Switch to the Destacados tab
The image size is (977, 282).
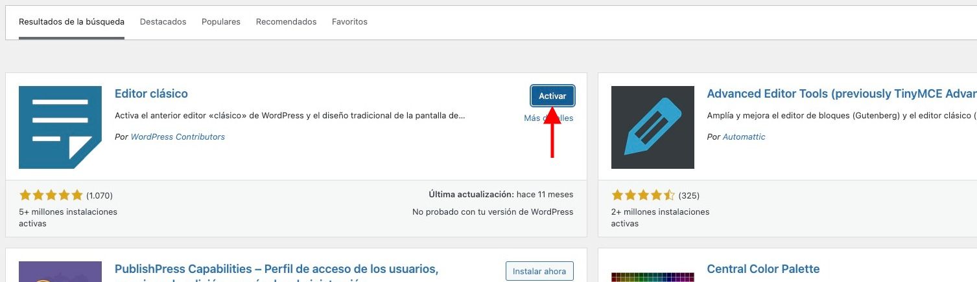tap(163, 22)
